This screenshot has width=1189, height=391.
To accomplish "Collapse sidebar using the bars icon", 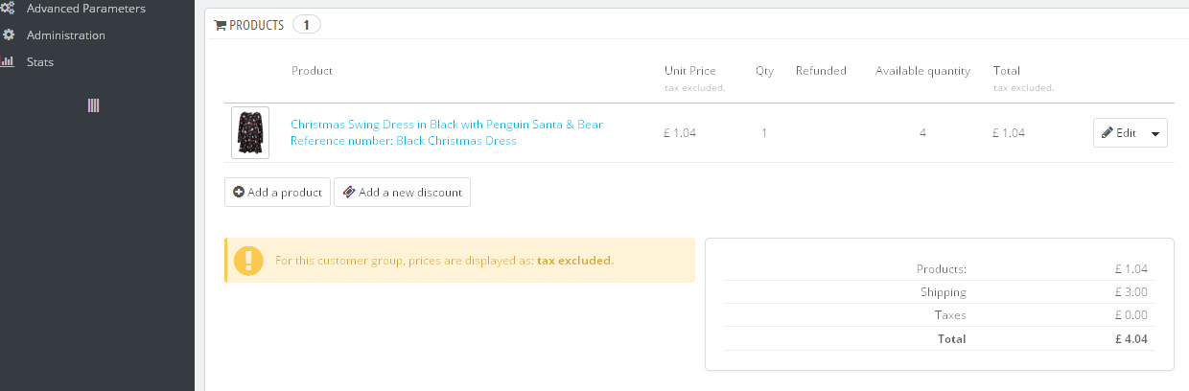I will click(94, 105).
